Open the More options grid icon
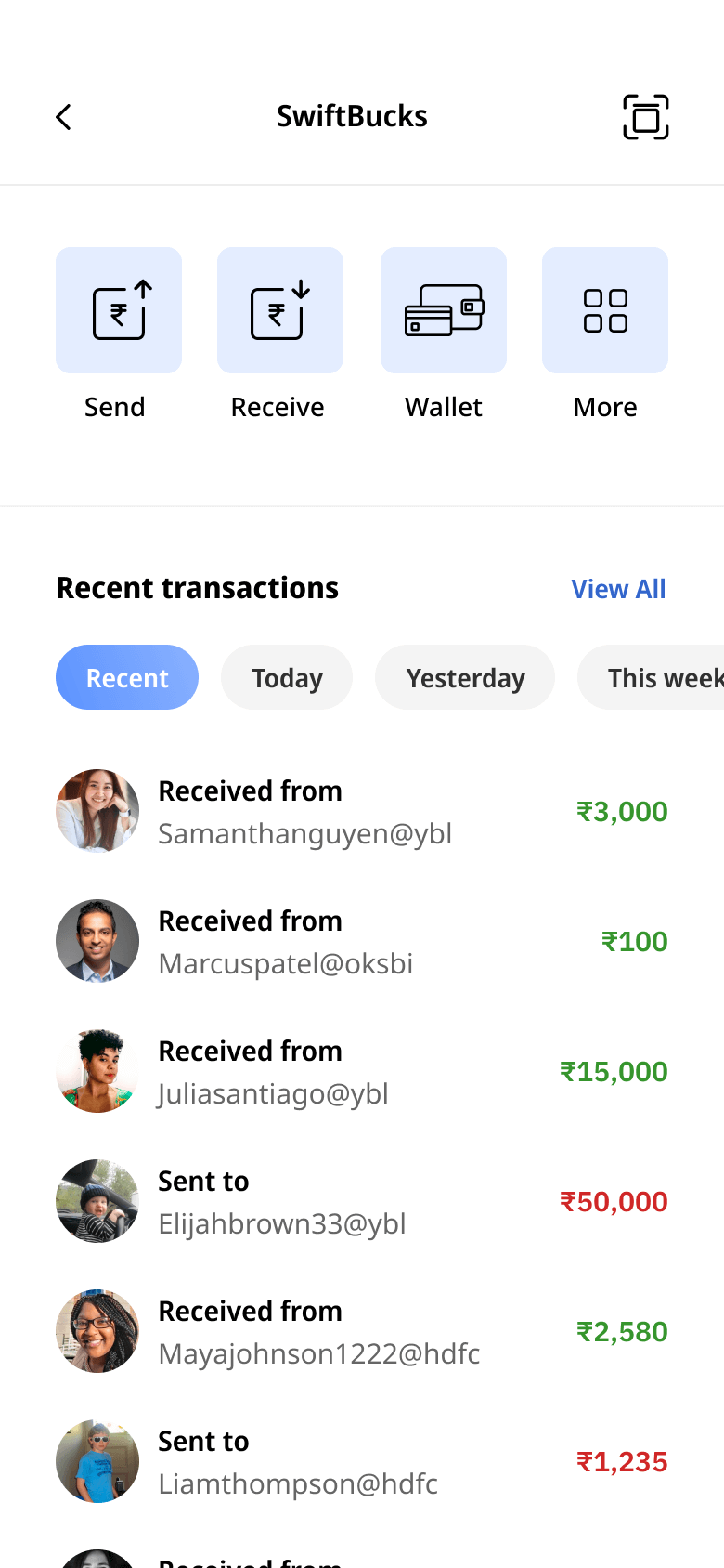The width and height of the screenshot is (724, 1568). [605, 310]
